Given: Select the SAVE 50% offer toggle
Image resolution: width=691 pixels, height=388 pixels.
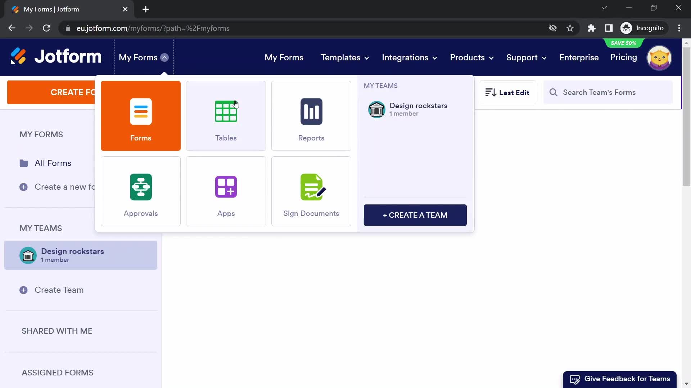Looking at the screenshot, I should click(x=624, y=43).
